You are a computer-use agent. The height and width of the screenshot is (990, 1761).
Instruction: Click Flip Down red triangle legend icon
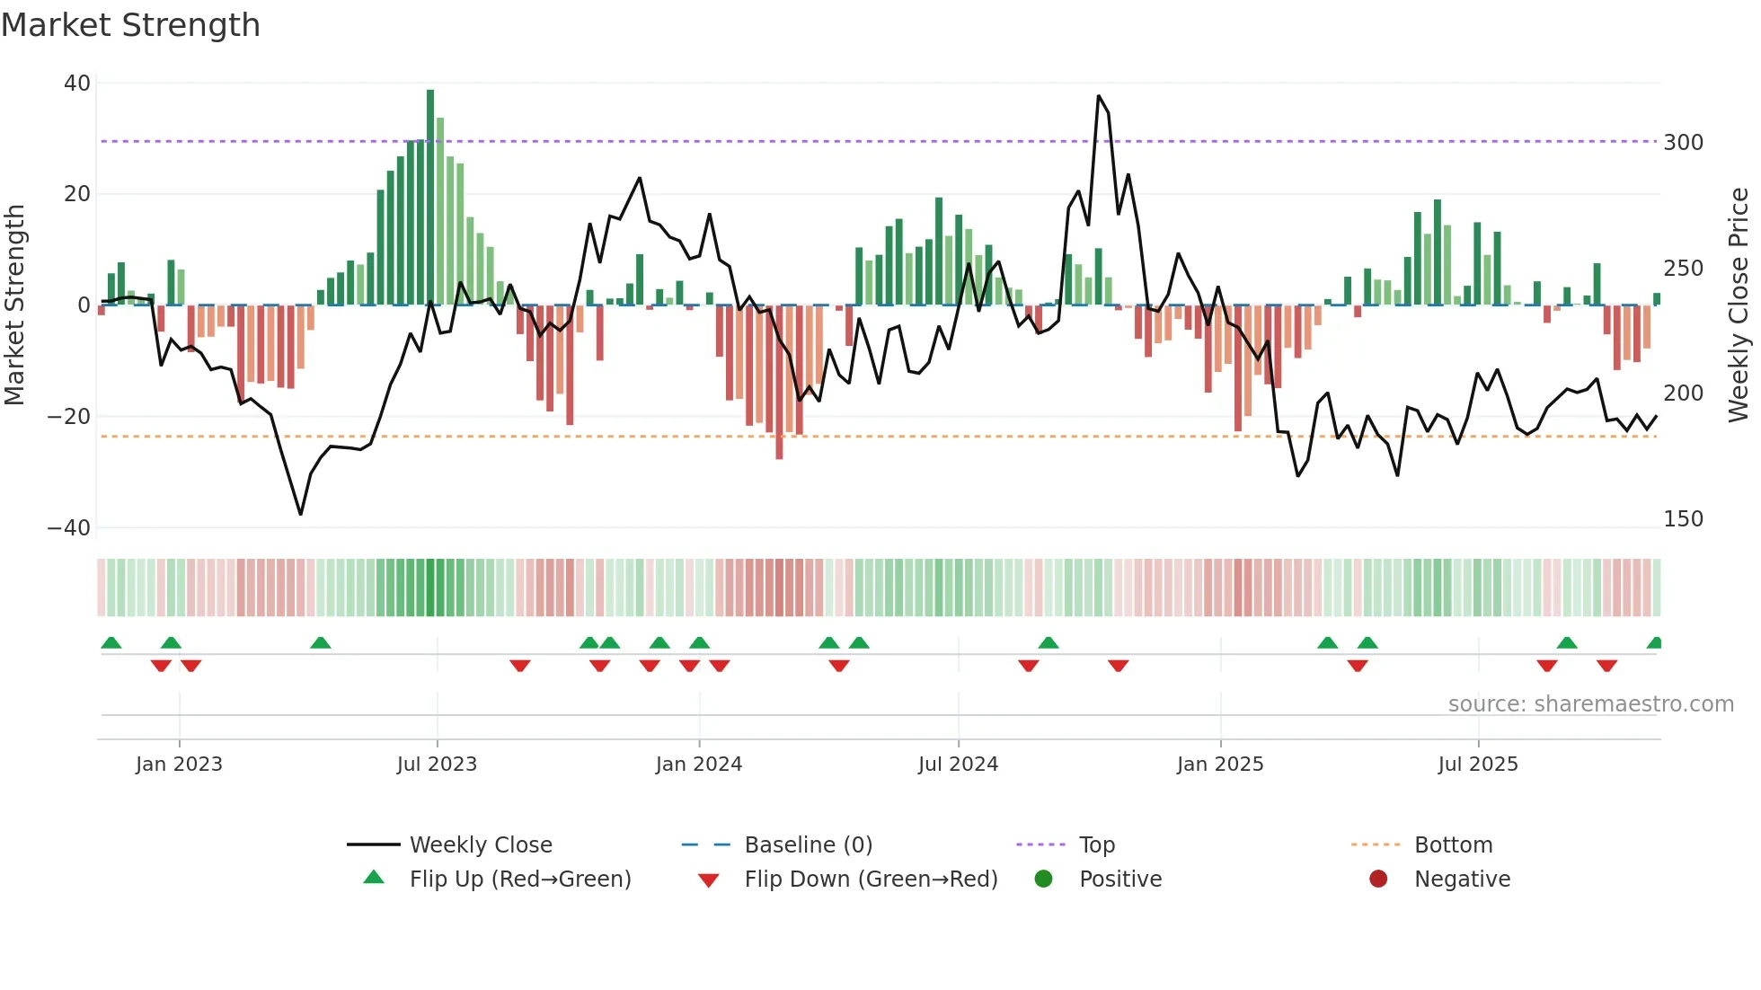[708, 880]
